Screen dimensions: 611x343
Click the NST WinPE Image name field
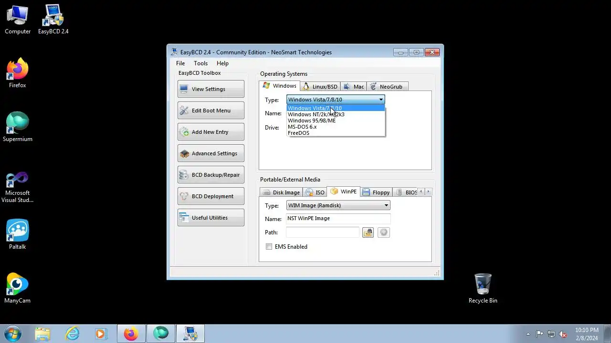coord(338,219)
